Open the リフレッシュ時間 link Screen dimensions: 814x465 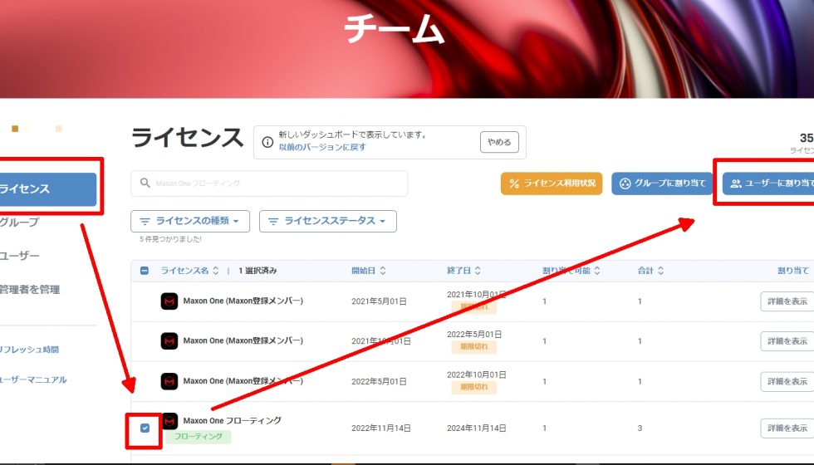tap(29, 350)
